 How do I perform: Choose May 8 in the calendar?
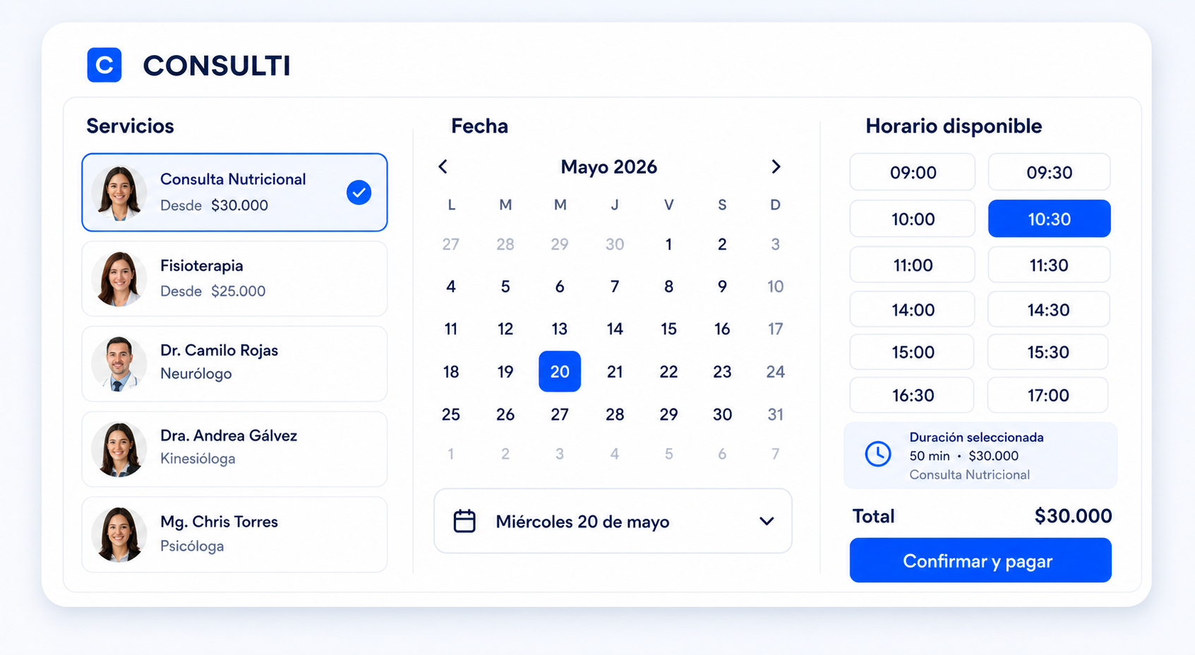[668, 286]
